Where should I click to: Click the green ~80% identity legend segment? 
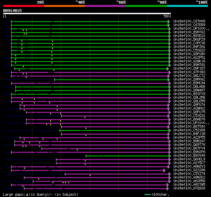coord(146,6)
